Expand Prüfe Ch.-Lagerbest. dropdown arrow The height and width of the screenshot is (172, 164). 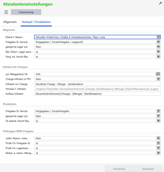coord(158,148)
